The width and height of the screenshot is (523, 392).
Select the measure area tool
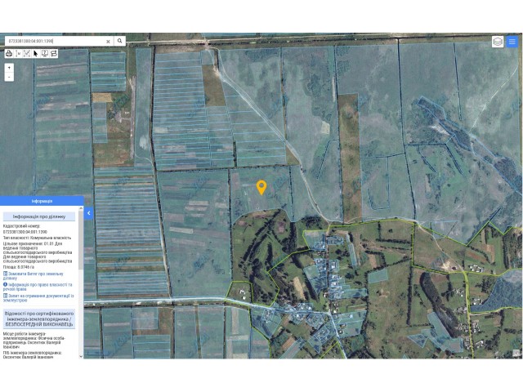27,53
